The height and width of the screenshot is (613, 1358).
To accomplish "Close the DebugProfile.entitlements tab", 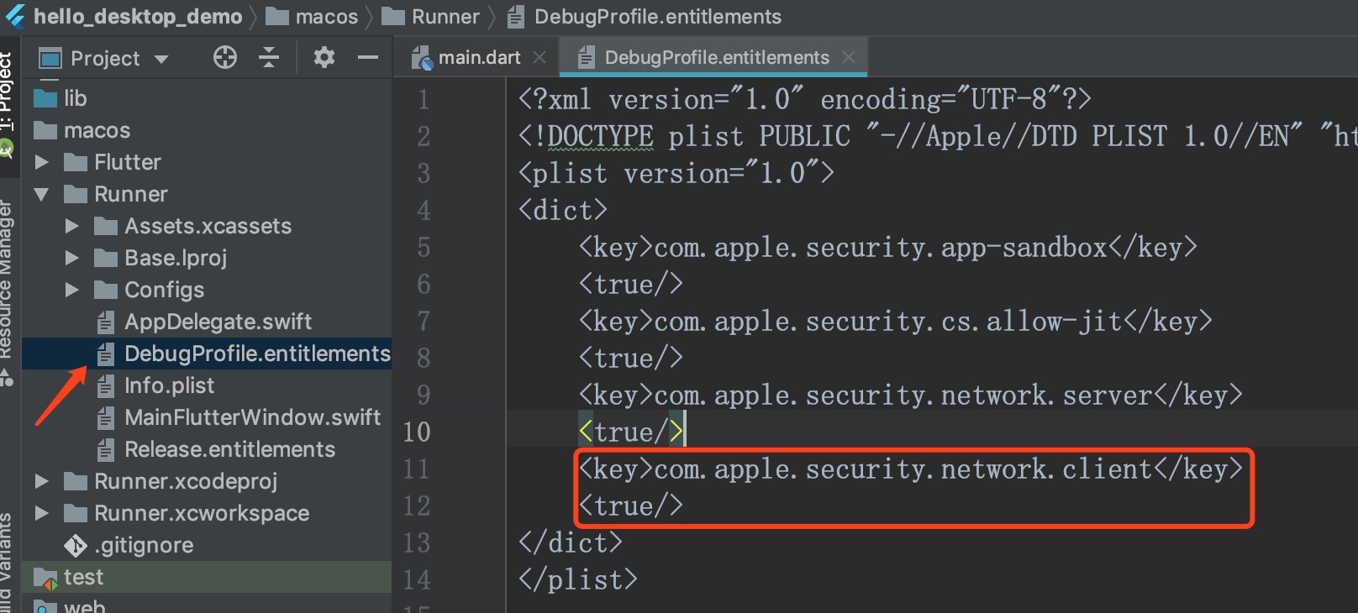I will (849, 57).
